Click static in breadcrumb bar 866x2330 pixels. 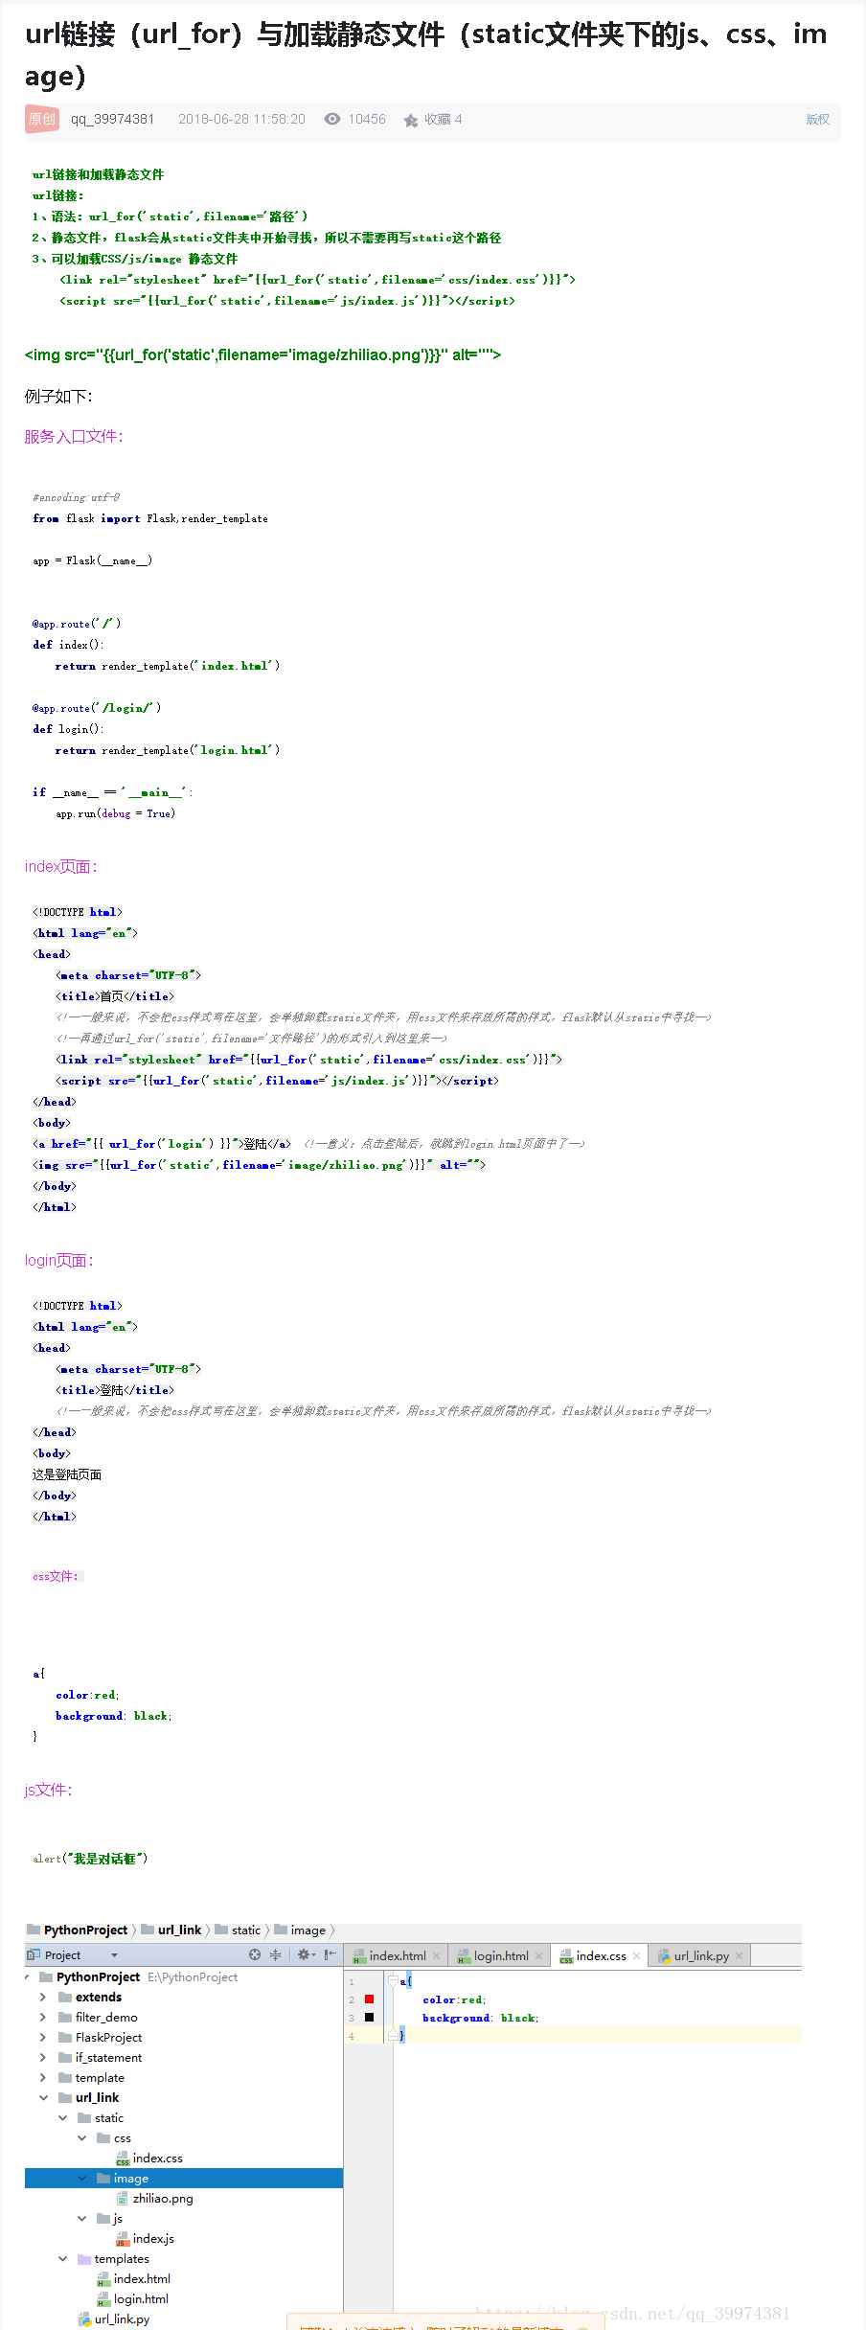pyautogui.click(x=246, y=1930)
